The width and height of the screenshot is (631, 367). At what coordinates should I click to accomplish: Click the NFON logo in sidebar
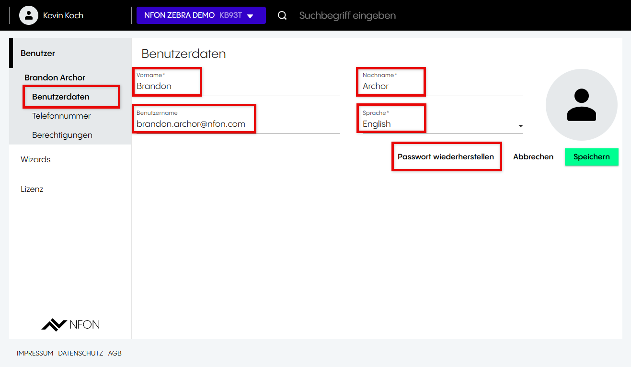click(x=70, y=324)
